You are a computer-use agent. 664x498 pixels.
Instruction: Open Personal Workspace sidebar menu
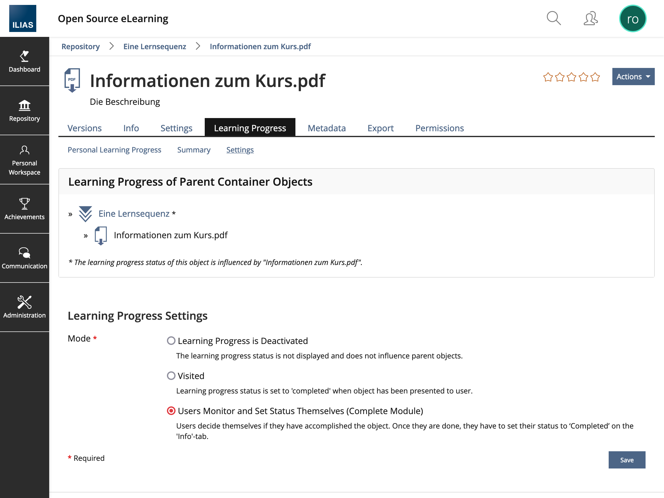pyautogui.click(x=24, y=160)
